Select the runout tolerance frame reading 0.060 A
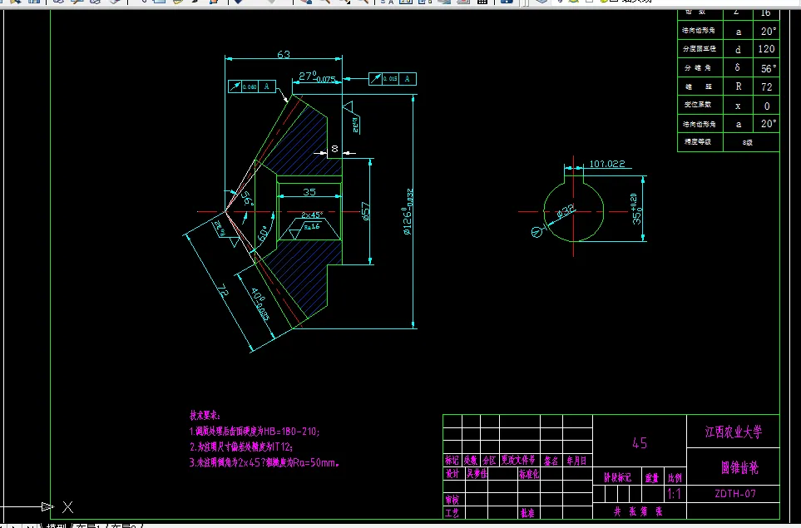The image size is (801, 528). point(252,86)
